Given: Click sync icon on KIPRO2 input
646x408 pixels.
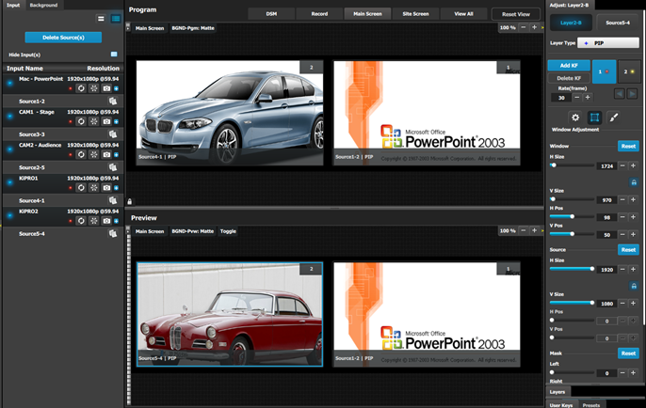Looking at the screenshot, I should pyautogui.click(x=81, y=221).
